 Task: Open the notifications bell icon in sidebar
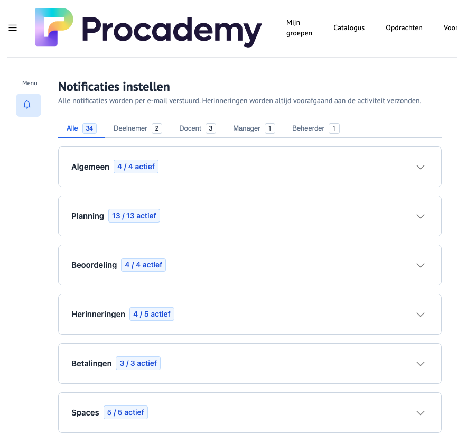[x=28, y=105]
